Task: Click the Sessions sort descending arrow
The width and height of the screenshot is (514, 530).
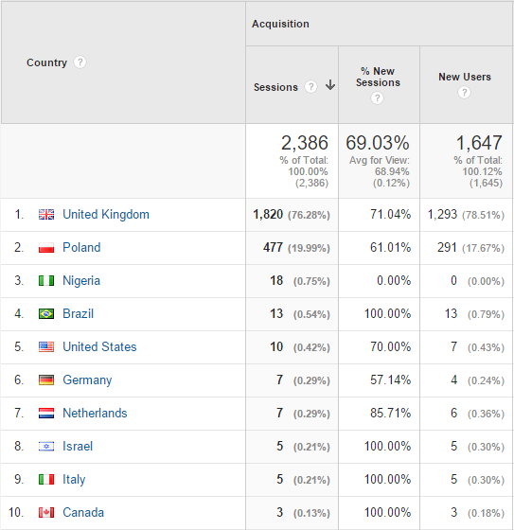Action: (330, 85)
